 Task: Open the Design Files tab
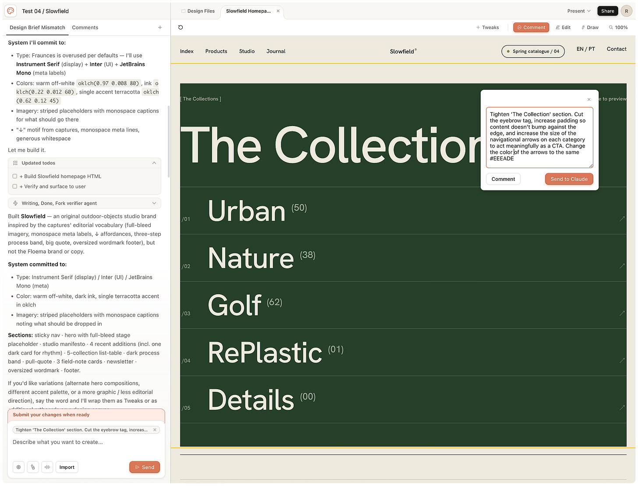tap(198, 11)
